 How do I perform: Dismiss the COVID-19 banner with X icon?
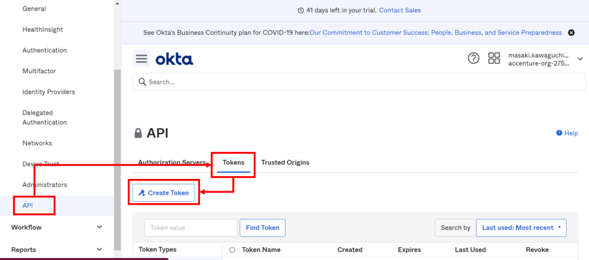click(x=571, y=33)
